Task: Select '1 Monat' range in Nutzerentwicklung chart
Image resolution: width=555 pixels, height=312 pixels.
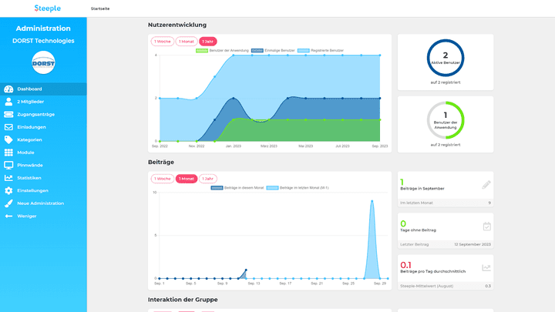Action: click(x=186, y=42)
